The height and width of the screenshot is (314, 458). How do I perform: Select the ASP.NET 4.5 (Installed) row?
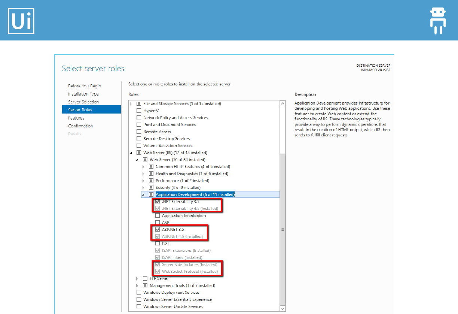click(x=182, y=236)
